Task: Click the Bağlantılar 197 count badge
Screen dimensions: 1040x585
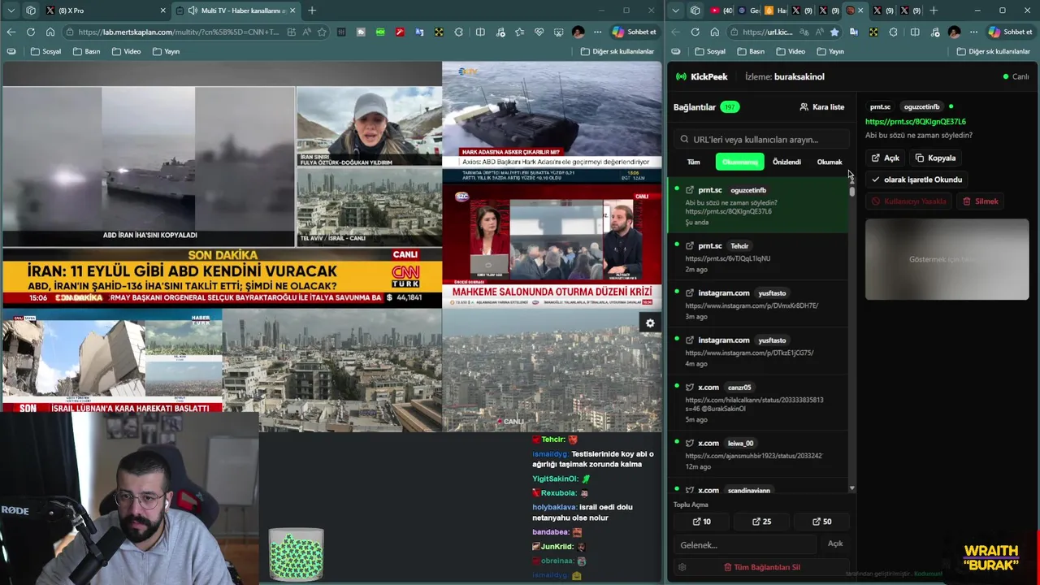Action: (730, 107)
